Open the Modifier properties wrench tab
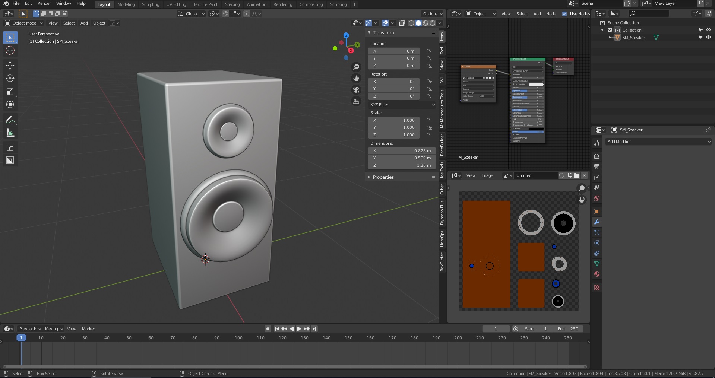 coord(597,222)
